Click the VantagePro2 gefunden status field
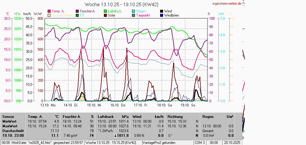This screenshot has width=306, height=145. pyautogui.click(x=159, y=143)
